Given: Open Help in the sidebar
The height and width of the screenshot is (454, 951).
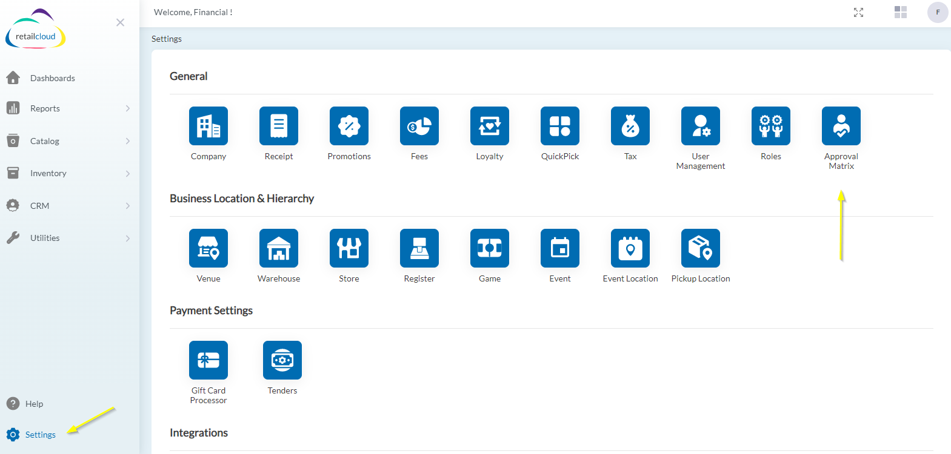Looking at the screenshot, I should click(x=34, y=404).
